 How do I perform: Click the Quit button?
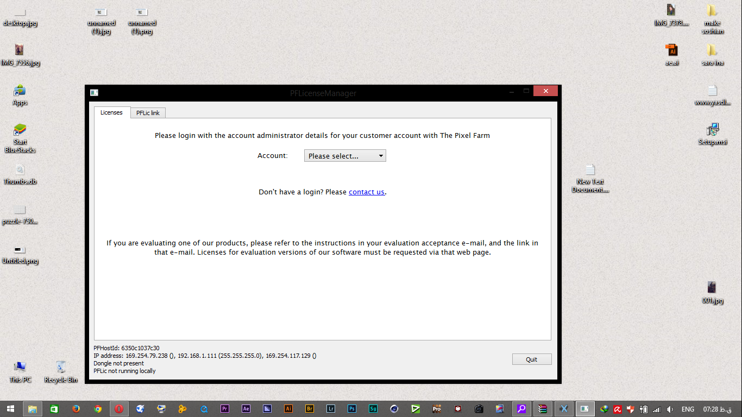pos(532,359)
